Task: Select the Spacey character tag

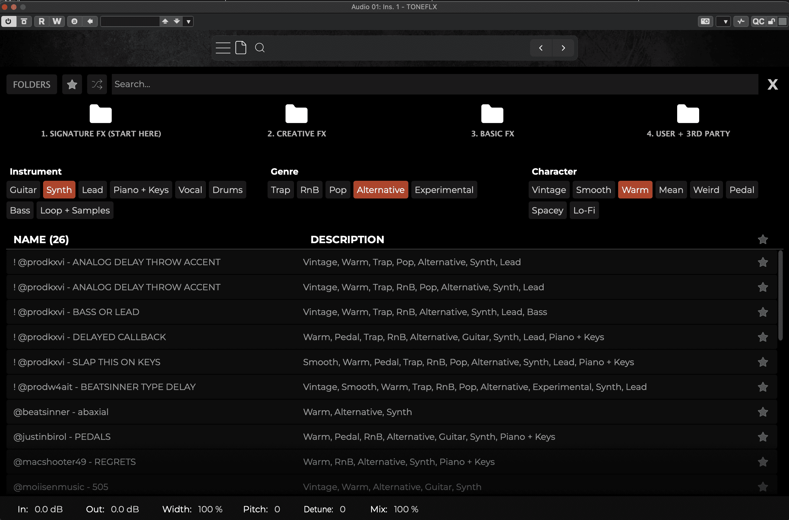Action: pyautogui.click(x=548, y=210)
